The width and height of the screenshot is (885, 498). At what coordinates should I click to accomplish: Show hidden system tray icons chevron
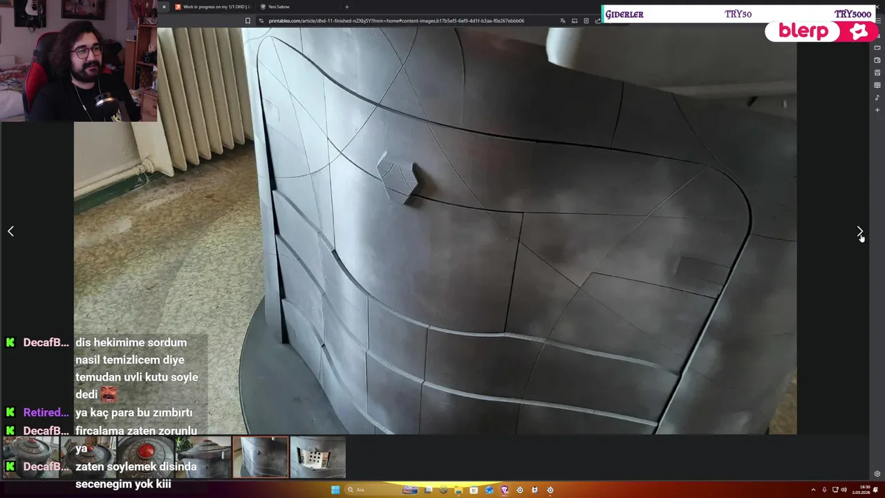tap(813, 490)
